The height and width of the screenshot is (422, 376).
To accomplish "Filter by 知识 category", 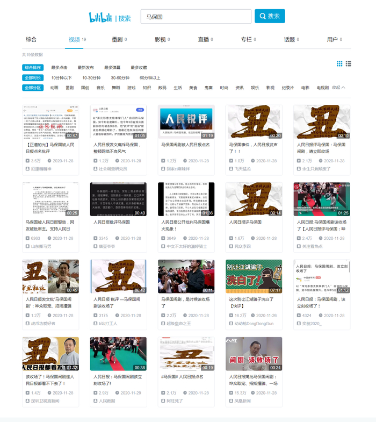I will coord(147,88).
